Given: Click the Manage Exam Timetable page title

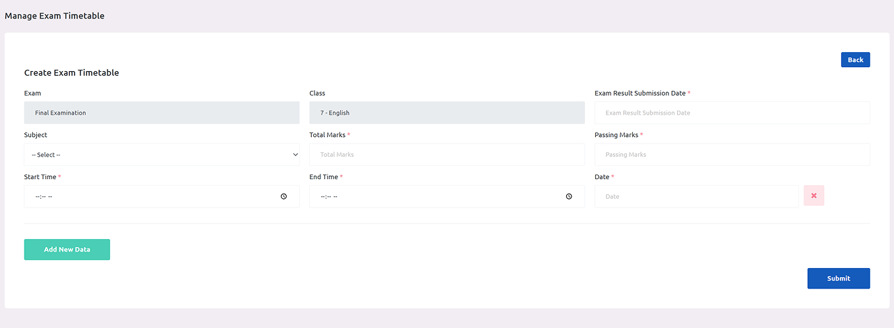Looking at the screenshot, I should tap(55, 16).
